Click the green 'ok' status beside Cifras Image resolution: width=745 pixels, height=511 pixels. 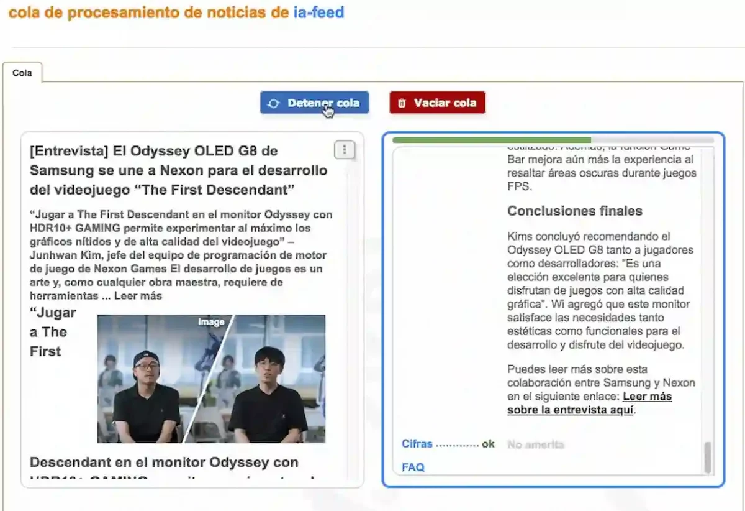488,444
